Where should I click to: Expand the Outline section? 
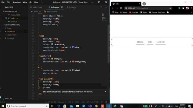click(9, 99)
